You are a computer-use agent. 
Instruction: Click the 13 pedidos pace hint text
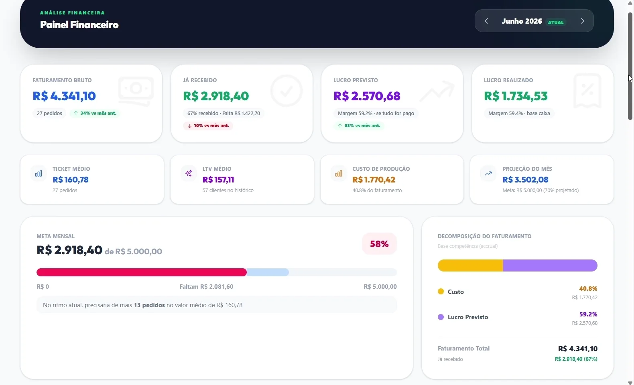pyautogui.click(x=149, y=305)
